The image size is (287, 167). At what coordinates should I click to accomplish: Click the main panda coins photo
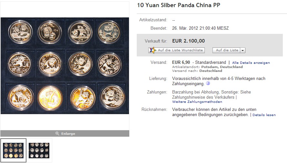tap(65, 66)
